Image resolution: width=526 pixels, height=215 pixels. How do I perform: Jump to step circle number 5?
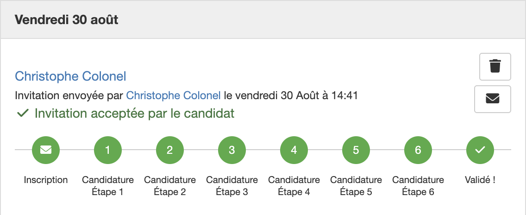tap(356, 150)
